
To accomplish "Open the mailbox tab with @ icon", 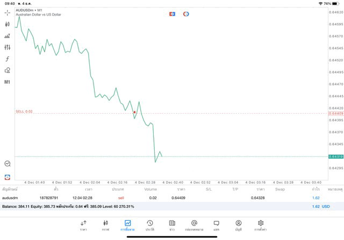I will [x=194, y=226].
